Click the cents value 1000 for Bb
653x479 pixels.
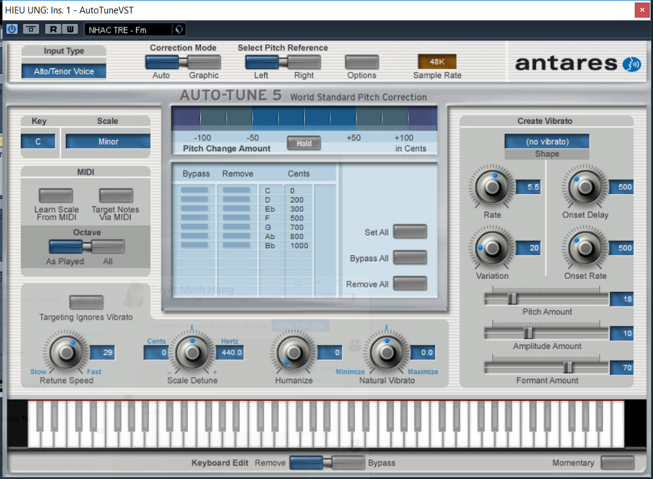click(299, 246)
